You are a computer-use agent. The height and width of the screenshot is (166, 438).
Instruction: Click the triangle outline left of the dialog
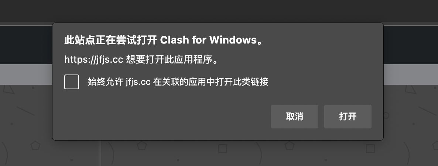(x=8, y=89)
